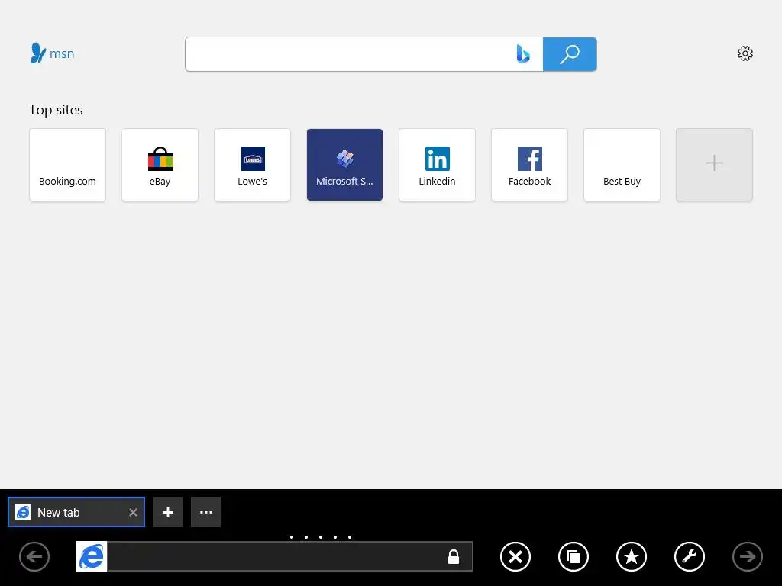The image size is (782, 586).
Task: Open tab tools ellipsis menu
Action: click(206, 512)
